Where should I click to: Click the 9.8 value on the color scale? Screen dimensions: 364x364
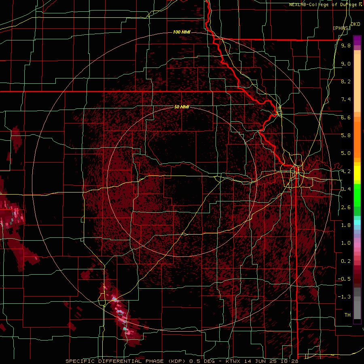tap(346, 45)
